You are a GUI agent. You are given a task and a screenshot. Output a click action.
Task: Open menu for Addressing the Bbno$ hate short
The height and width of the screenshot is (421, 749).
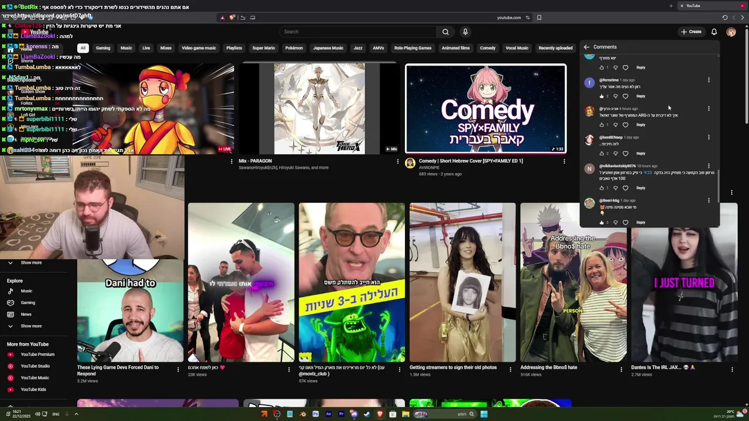(x=621, y=370)
